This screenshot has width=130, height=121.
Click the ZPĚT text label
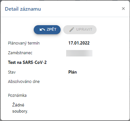coord(52,29)
